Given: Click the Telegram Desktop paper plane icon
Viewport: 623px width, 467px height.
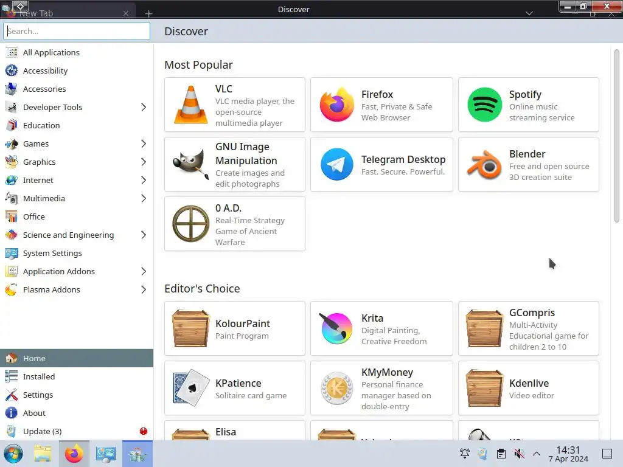Looking at the screenshot, I should pos(336,164).
